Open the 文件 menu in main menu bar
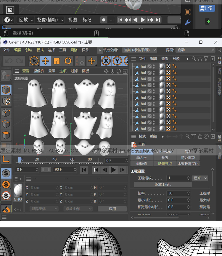222x256 pixels. click(x=7, y=50)
